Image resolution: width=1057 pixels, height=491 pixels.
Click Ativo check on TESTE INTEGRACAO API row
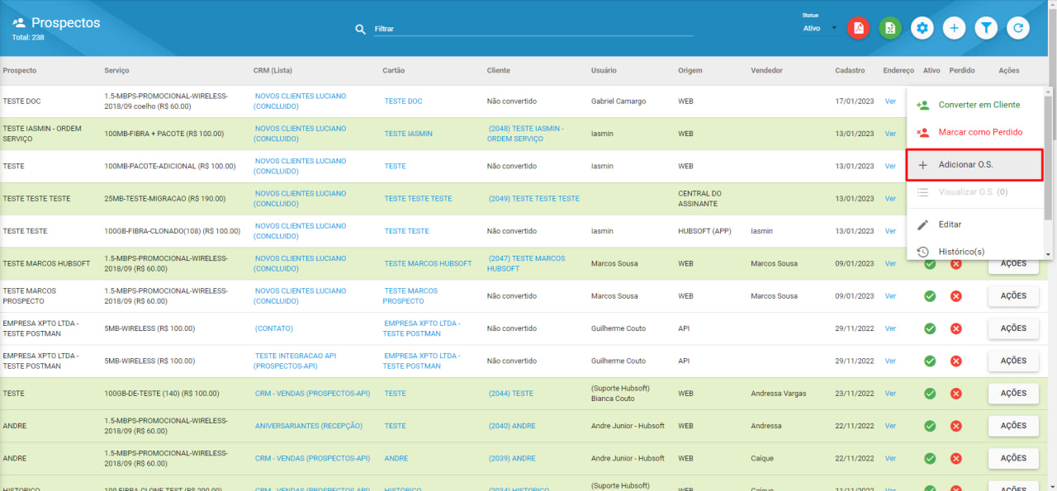[930, 361]
